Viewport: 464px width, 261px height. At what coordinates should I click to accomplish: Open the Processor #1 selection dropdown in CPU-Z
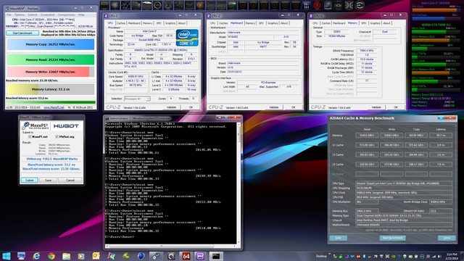tap(137, 99)
